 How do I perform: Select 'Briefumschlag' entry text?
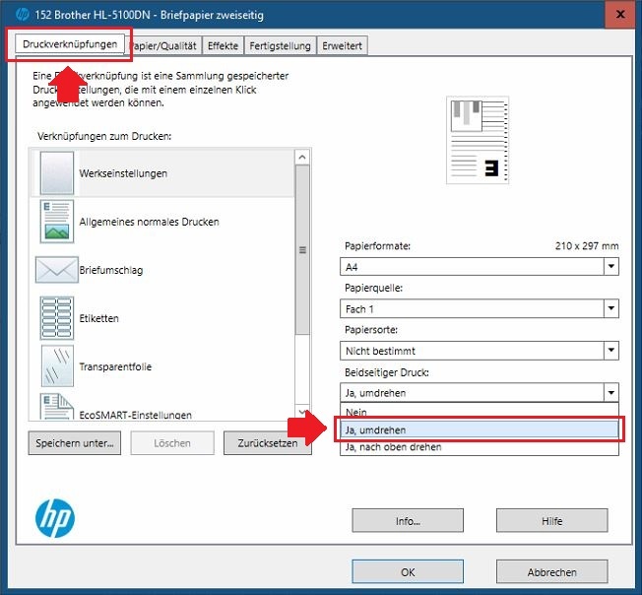tap(111, 270)
